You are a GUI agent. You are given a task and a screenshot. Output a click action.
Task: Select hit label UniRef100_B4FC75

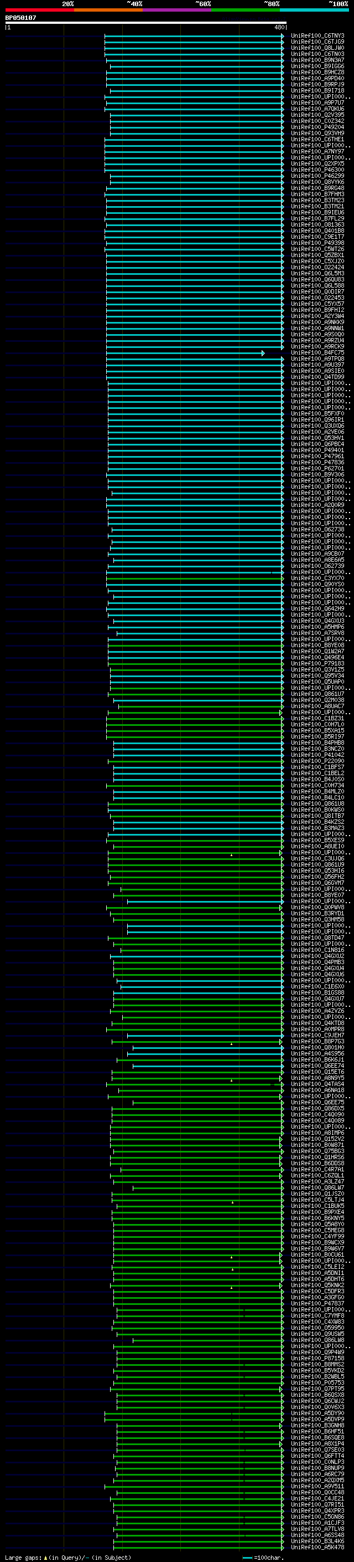(x=317, y=352)
